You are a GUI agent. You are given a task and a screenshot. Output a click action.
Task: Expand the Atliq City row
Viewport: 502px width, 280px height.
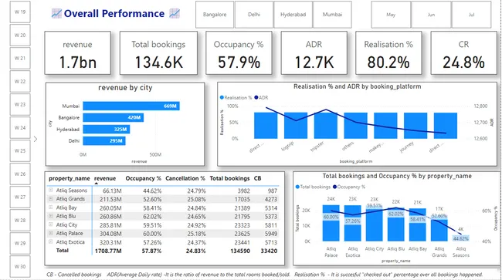(50, 224)
